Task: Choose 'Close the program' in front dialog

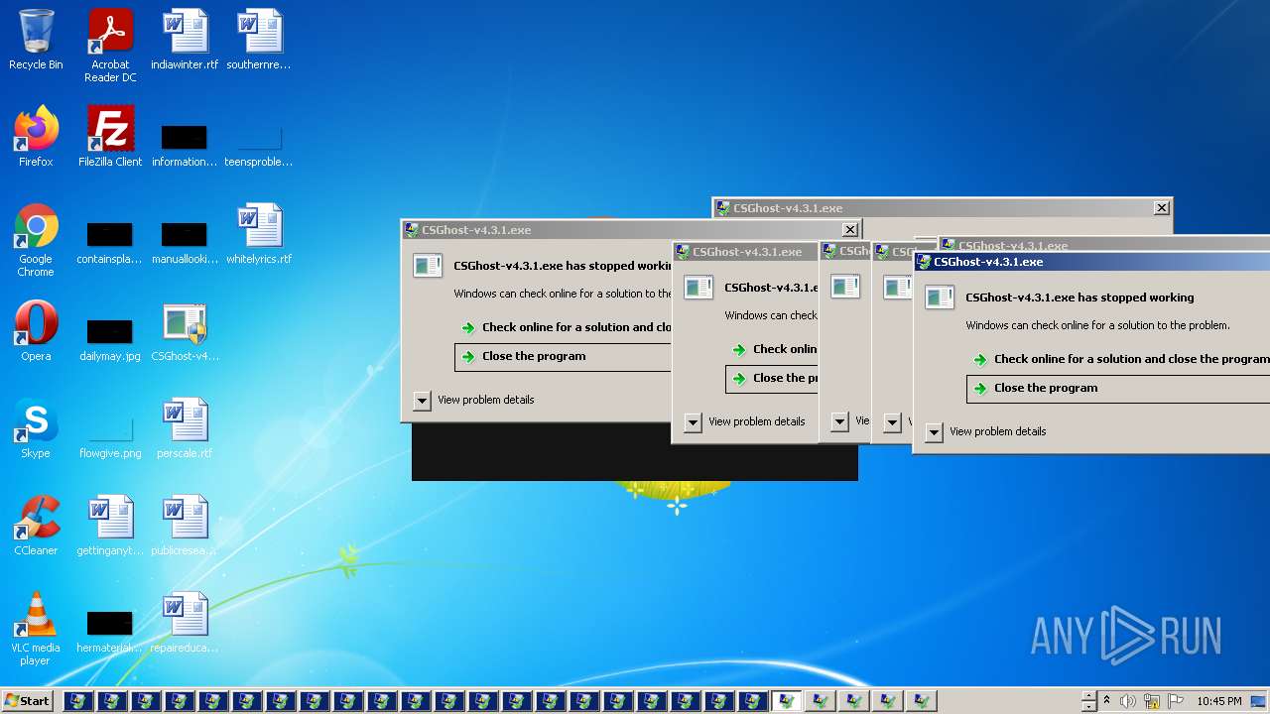Action: point(1118,388)
